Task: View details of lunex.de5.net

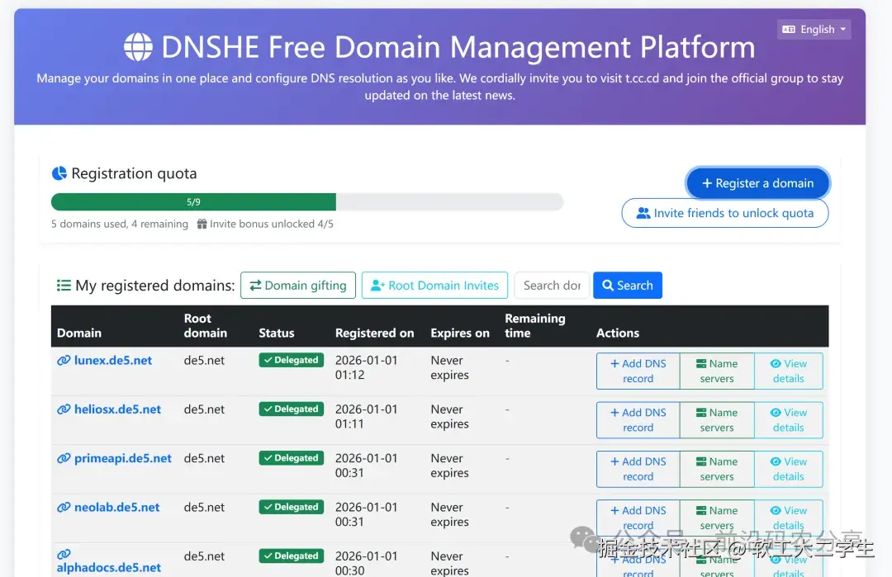Action: pyautogui.click(x=789, y=371)
